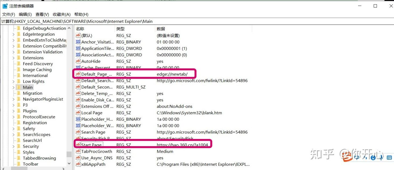Click the data value about:NoAdd-ons
394x170 pixels.
click(x=174, y=106)
